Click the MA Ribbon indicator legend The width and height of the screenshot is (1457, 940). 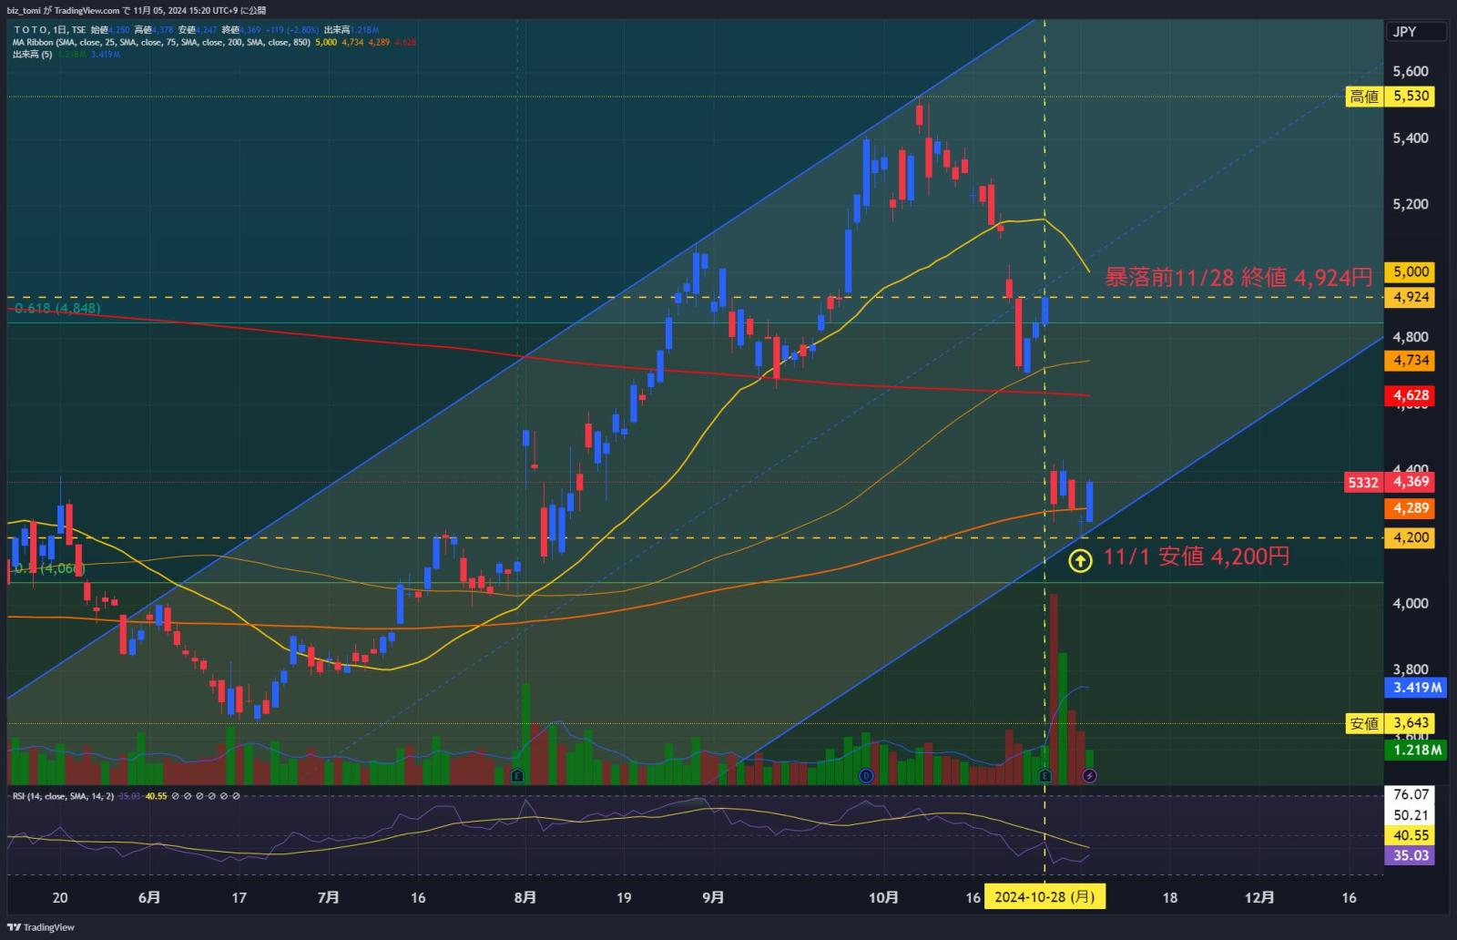(162, 42)
